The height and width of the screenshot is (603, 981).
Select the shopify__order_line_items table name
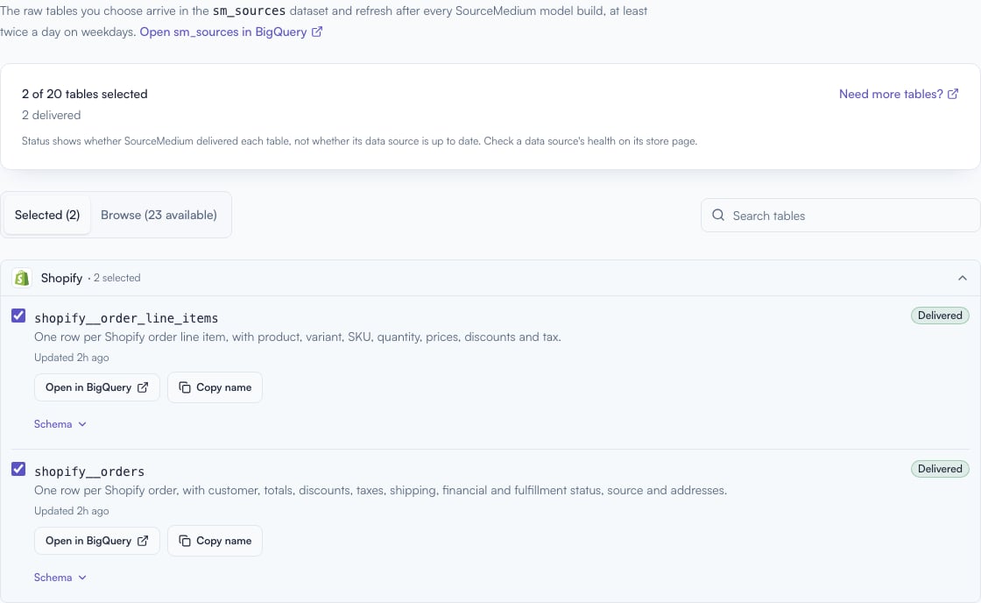(126, 318)
